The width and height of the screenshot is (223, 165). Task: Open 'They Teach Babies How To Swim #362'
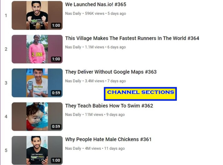tap(109, 106)
